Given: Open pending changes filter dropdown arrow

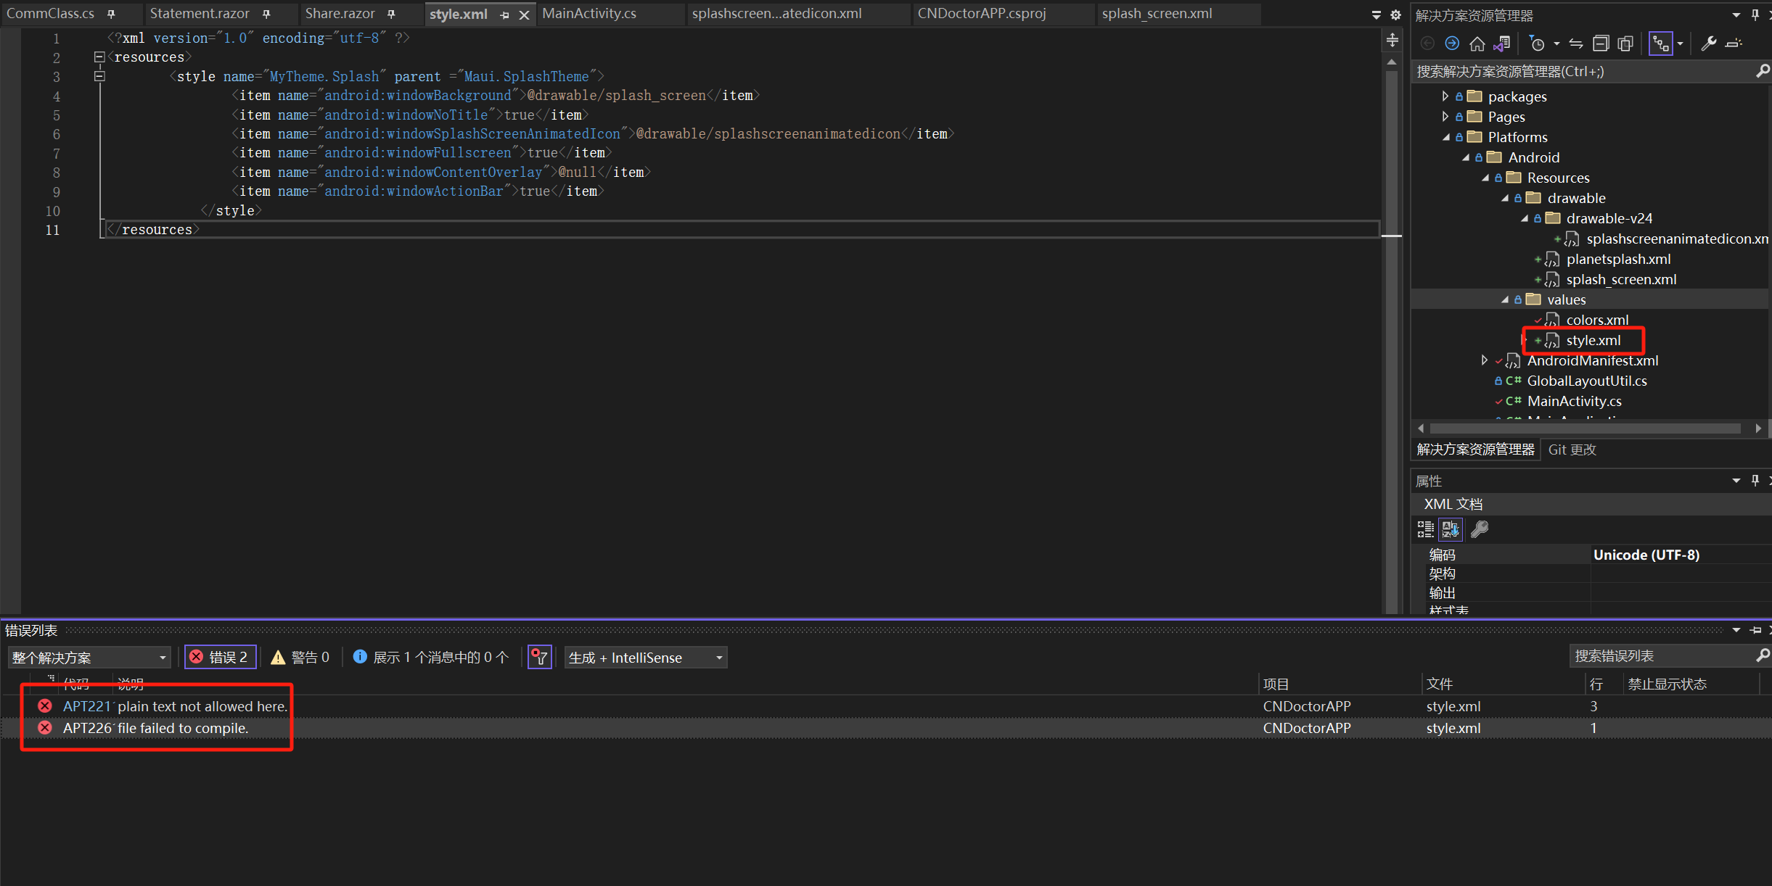Looking at the screenshot, I should point(1556,44).
